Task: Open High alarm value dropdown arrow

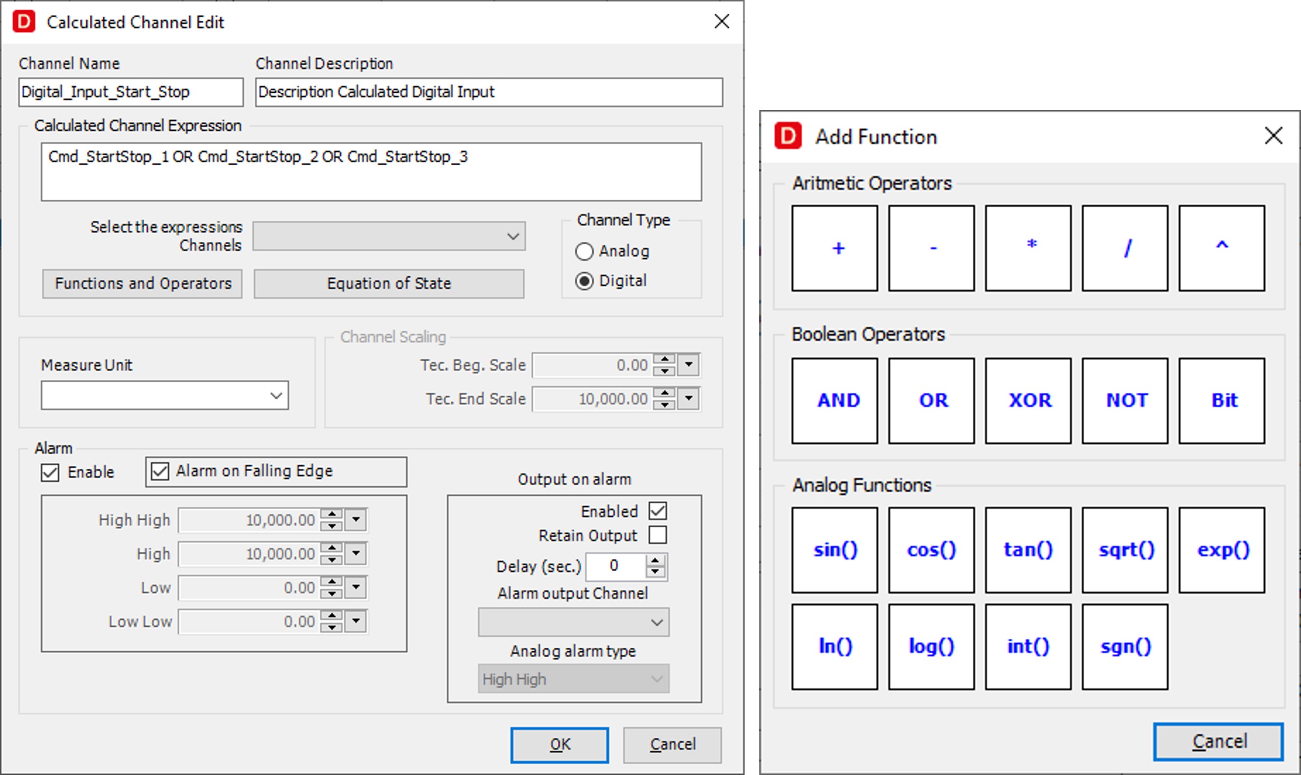Action: pos(356,553)
